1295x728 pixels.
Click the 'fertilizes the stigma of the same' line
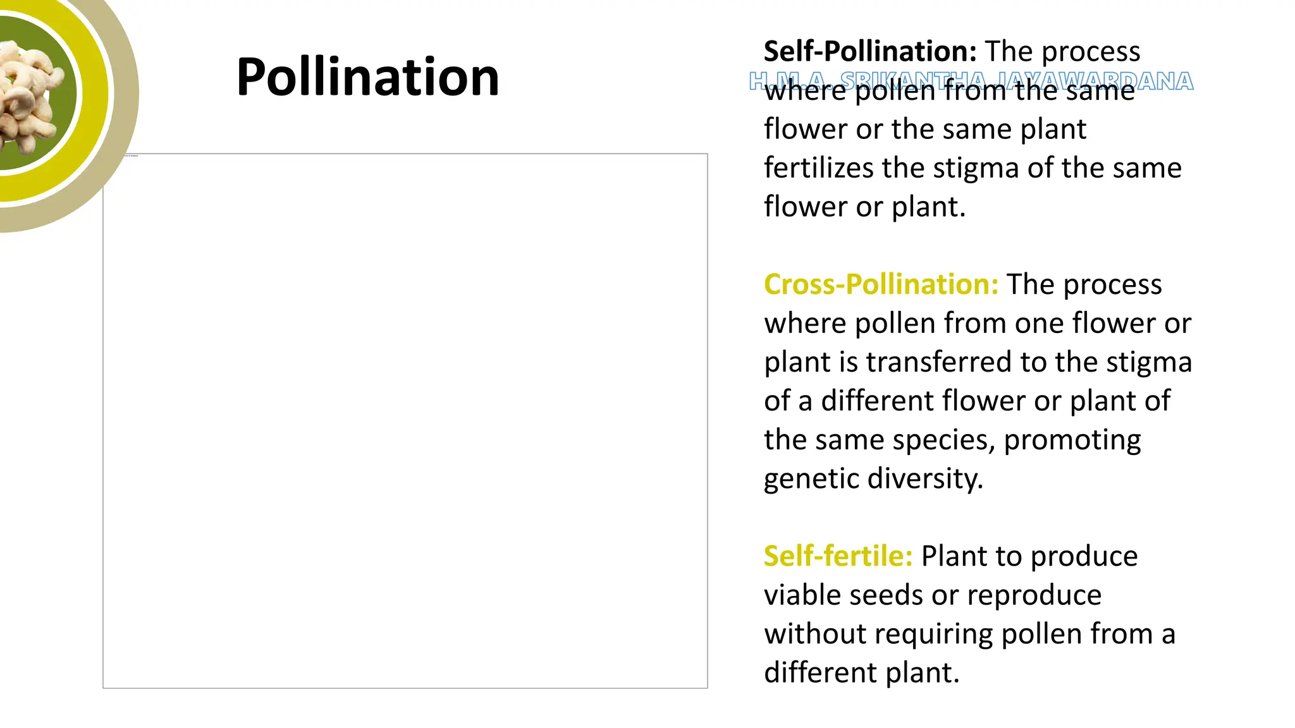coord(972,168)
